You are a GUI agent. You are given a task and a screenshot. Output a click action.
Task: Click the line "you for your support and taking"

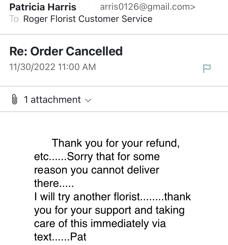point(109,210)
